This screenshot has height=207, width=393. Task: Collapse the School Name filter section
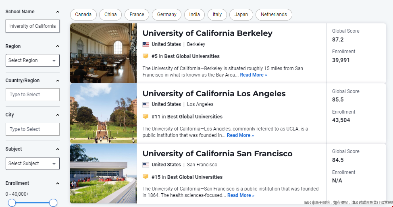click(x=58, y=12)
